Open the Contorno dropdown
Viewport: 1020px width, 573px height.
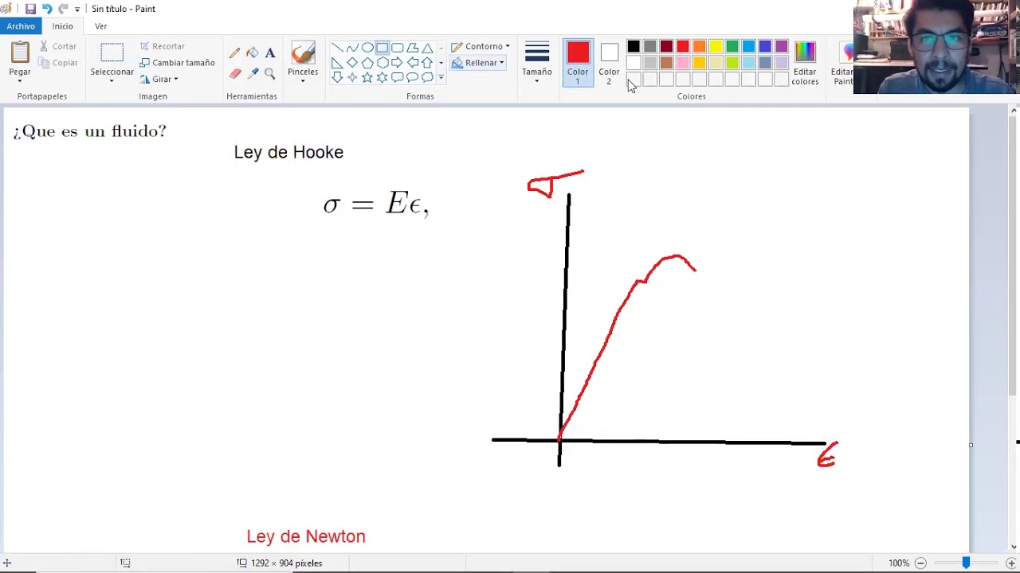[x=481, y=46]
